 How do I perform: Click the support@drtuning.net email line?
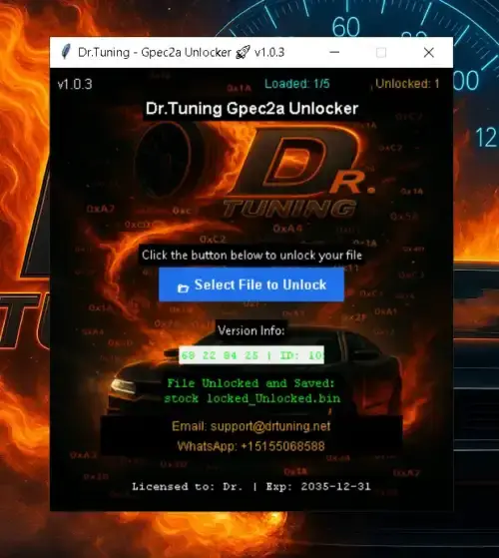point(251,426)
